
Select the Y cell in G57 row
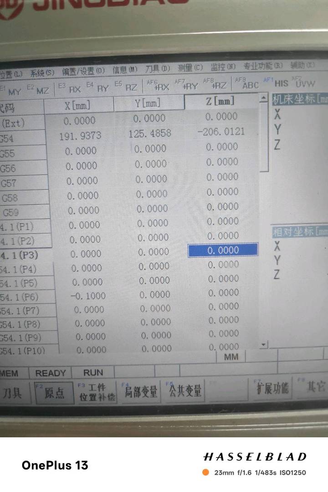pyautogui.click(x=151, y=179)
